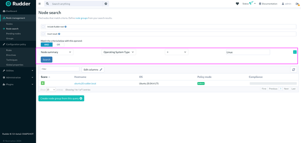Go to Last page
The height and width of the screenshot is (143, 301).
pyautogui.click(x=293, y=89)
